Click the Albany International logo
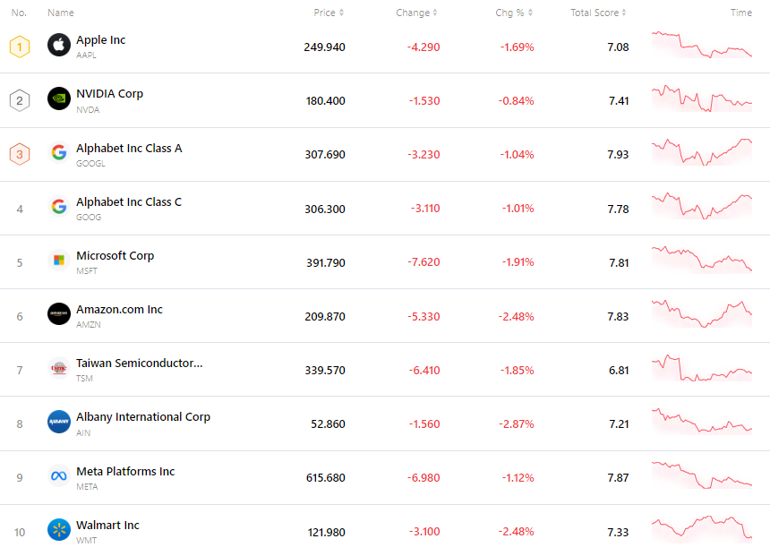 [x=58, y=423]
